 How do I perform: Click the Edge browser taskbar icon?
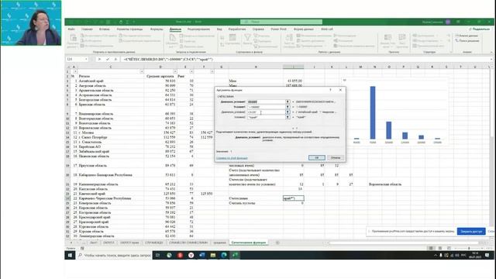coord(224,255)
